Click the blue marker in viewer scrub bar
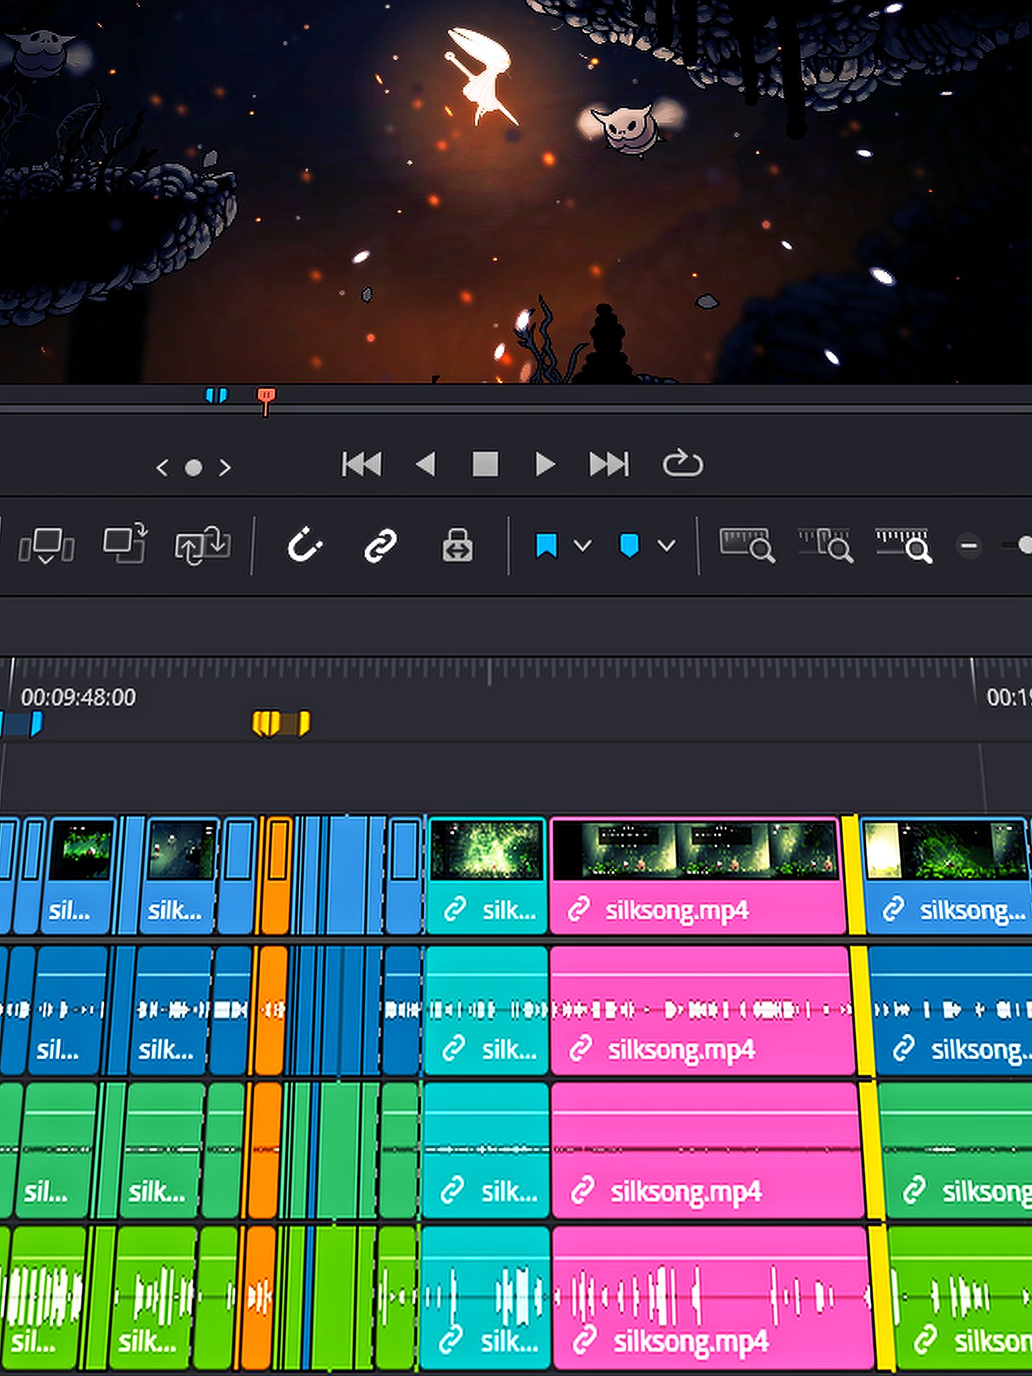This screenshot has height=1376, width=1032. pyautogui.click(x=216, y=395)
